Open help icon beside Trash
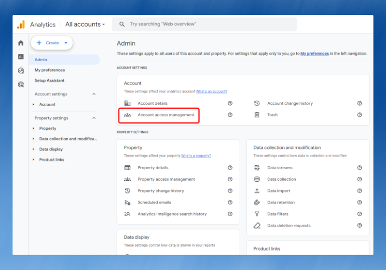Screen dimensions: 386x270 point(359,115)
